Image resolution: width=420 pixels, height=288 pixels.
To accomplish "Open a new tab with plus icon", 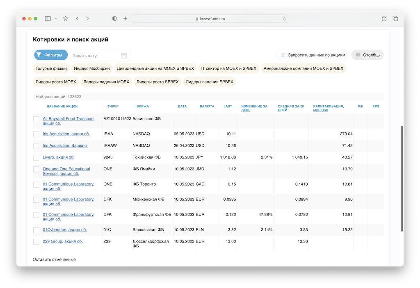I will tap(125, 18).
